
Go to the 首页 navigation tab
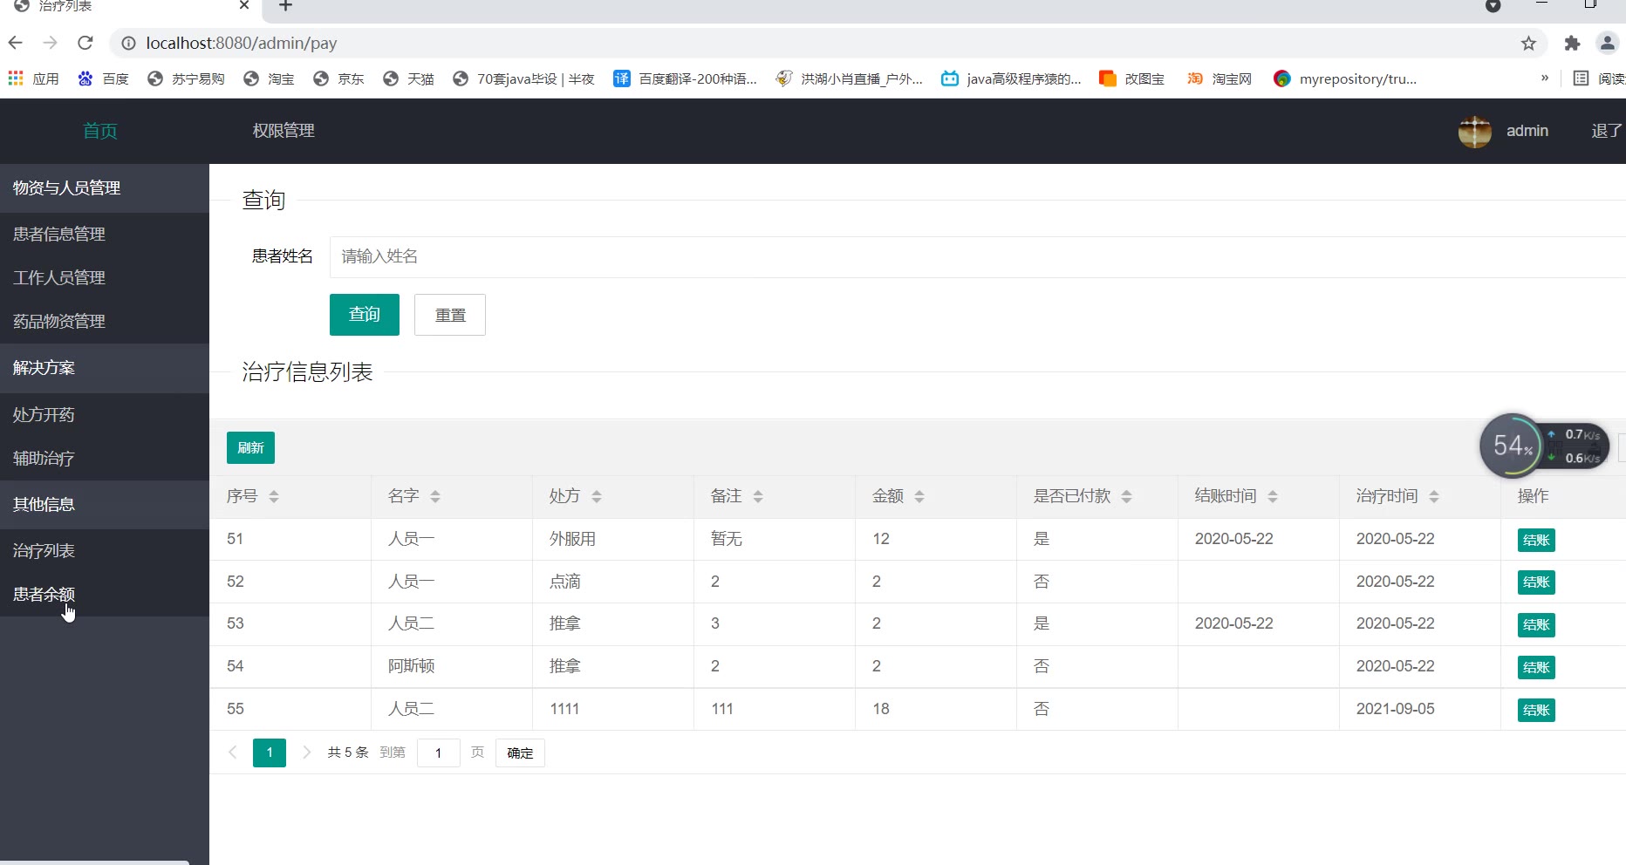(100, 131)
